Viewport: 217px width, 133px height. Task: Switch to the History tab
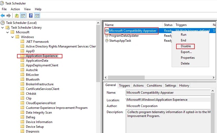(x=184, y=86)
